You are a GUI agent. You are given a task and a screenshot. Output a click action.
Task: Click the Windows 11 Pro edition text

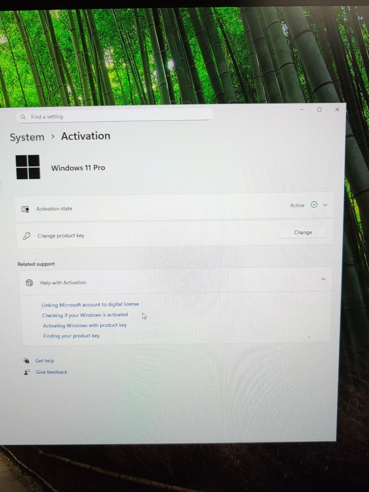(78, 168)
